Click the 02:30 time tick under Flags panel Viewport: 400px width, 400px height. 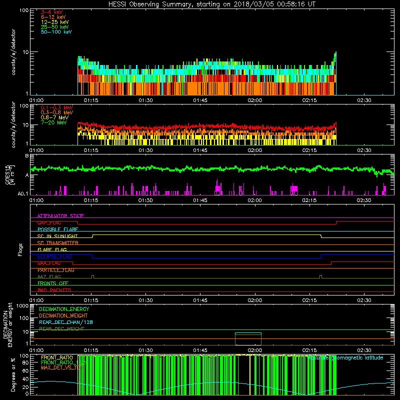[x=364, y=300]
